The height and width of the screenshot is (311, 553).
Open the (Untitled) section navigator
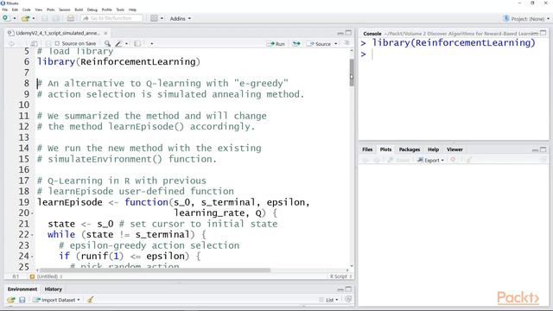click(46, 276)
